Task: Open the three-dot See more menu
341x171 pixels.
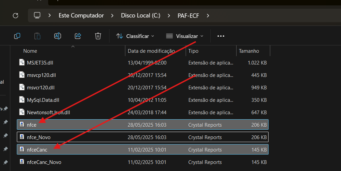Action: click(221, 36)
